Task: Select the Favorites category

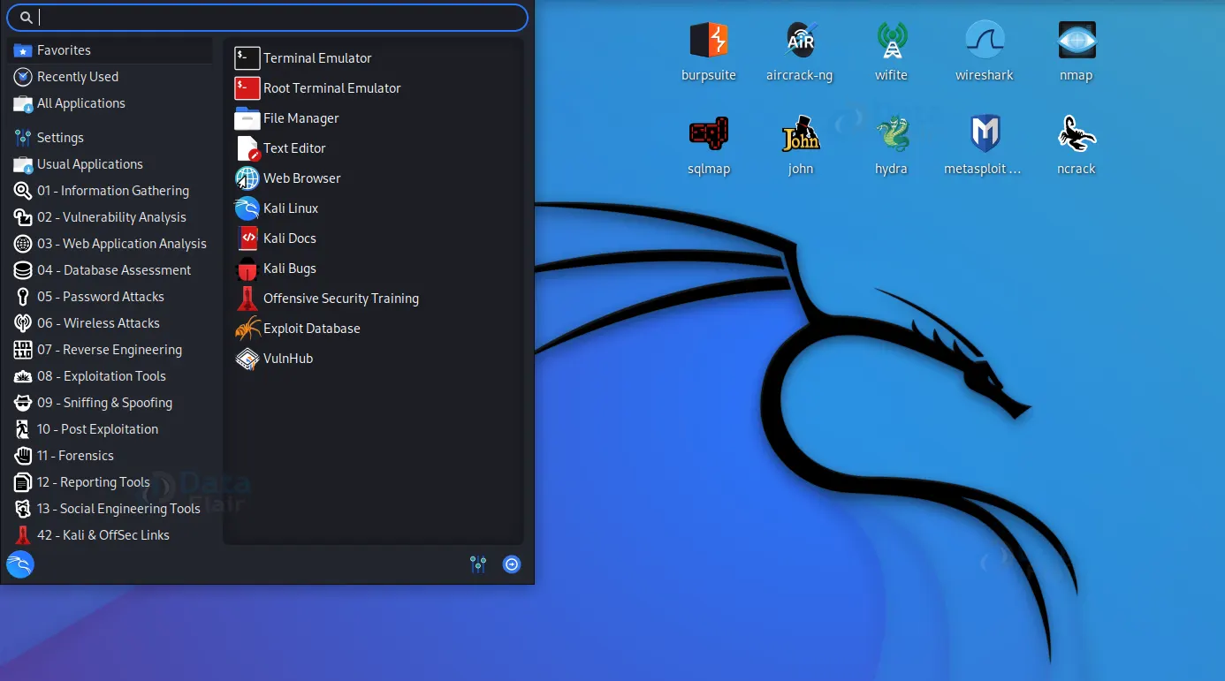Action: point(110,50)
